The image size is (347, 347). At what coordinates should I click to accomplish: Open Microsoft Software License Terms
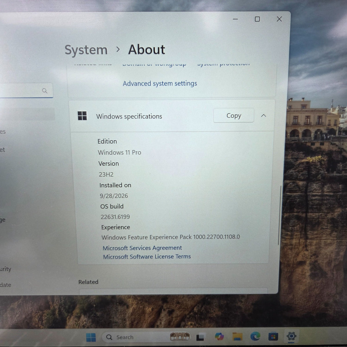(x=147, y=256)
